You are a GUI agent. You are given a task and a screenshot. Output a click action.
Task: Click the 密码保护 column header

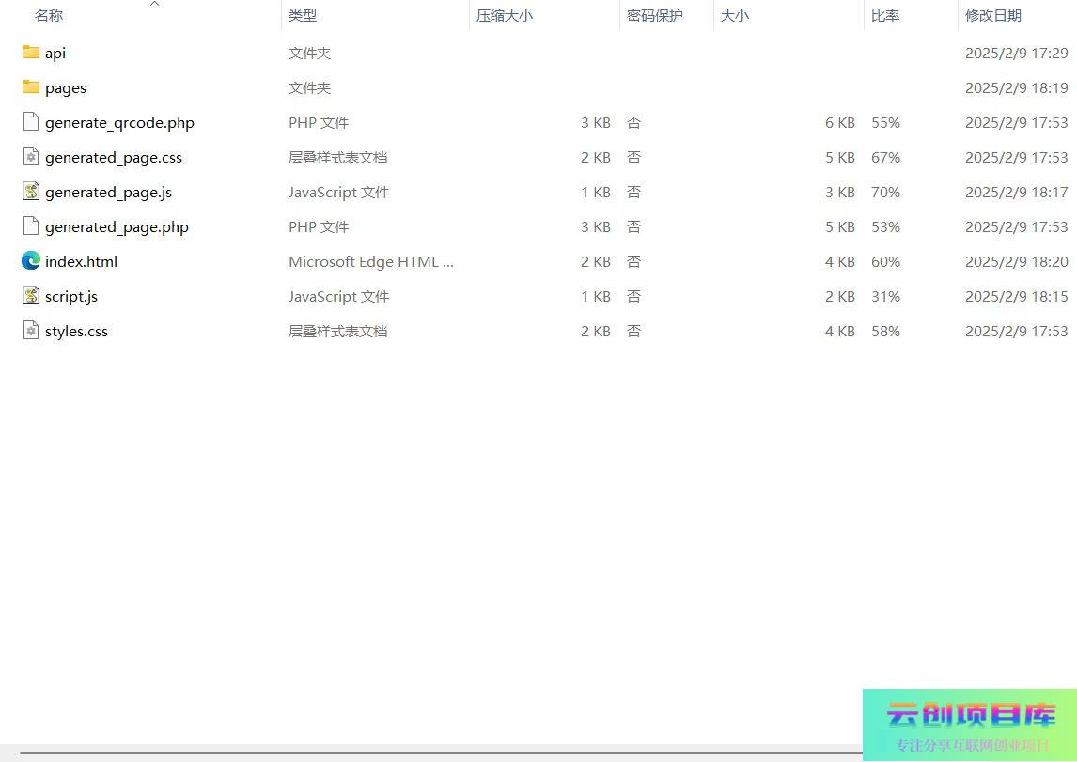655,16
